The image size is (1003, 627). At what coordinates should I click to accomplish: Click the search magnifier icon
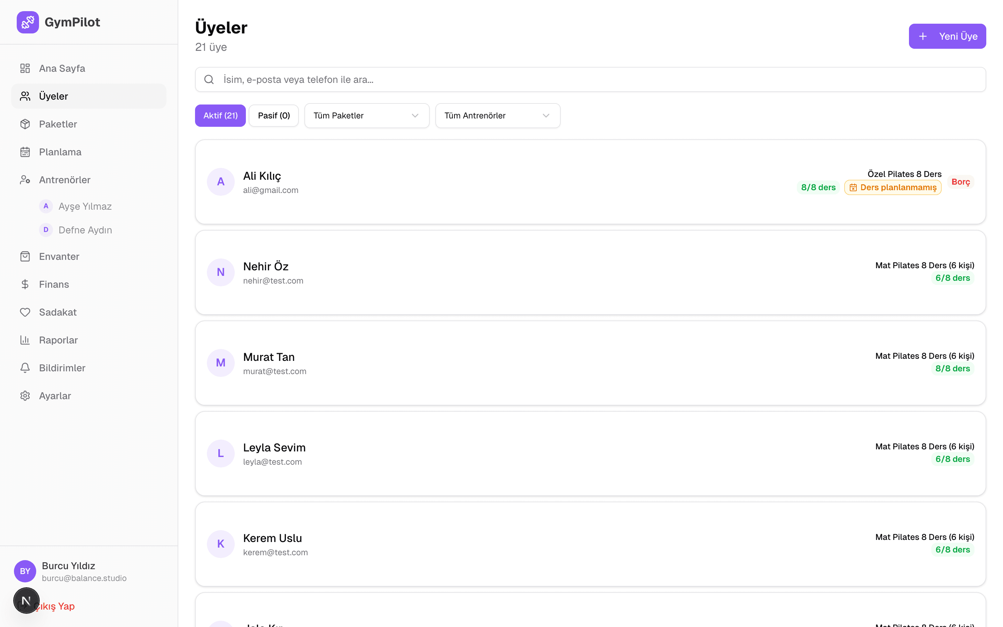point(209,79)
